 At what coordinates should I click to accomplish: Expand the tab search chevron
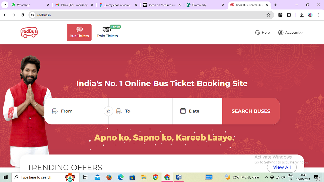4,5
